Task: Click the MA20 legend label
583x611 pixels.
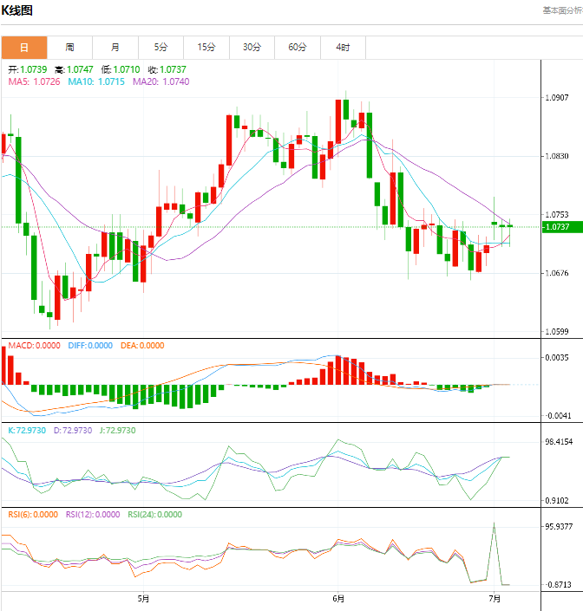Action: (x=160, y=81)
